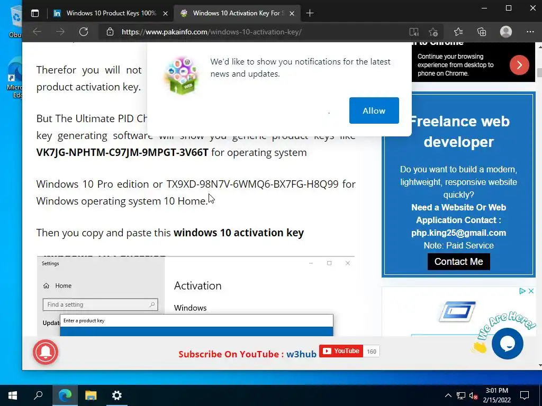542x406 pixels.
Task: Open the user profile menu
Action: coord(505,32)
